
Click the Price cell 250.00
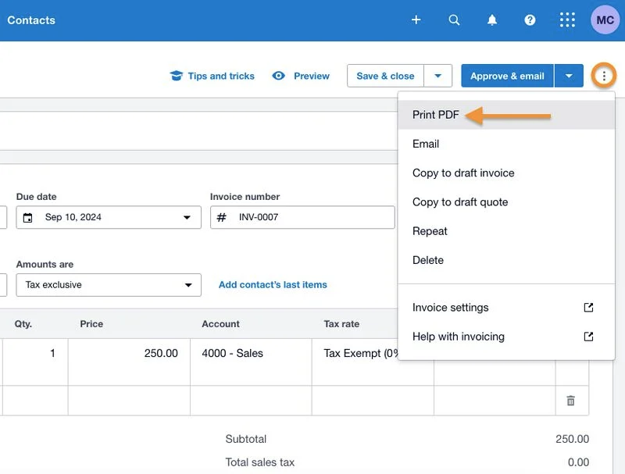tap(129, 362)
